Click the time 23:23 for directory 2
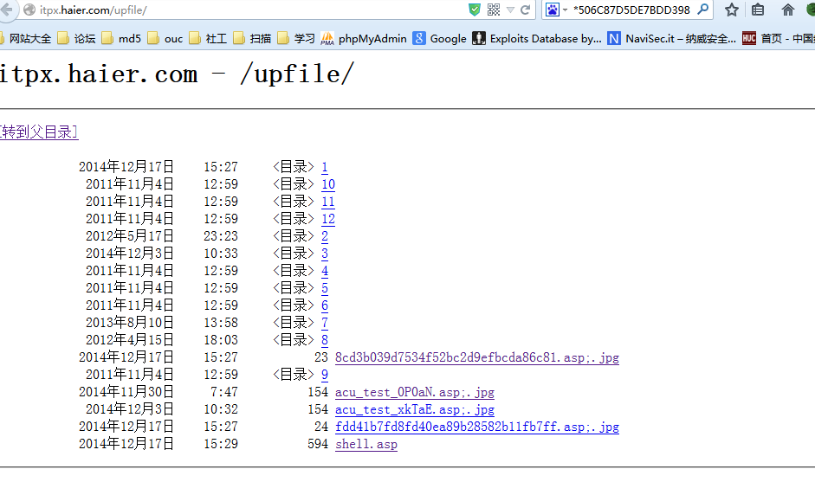The height and width of the screenshot is (482, 815). pos(221,236)
